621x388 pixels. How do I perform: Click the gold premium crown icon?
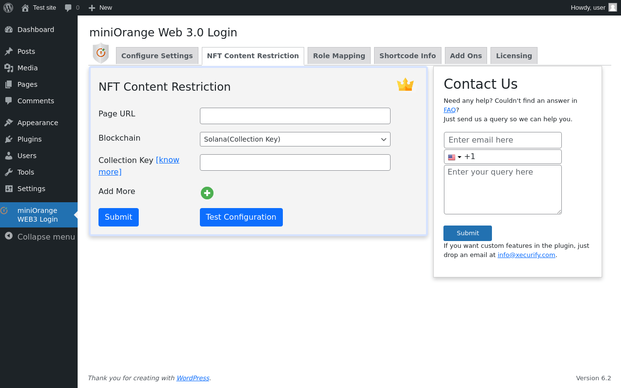[405, 84]
